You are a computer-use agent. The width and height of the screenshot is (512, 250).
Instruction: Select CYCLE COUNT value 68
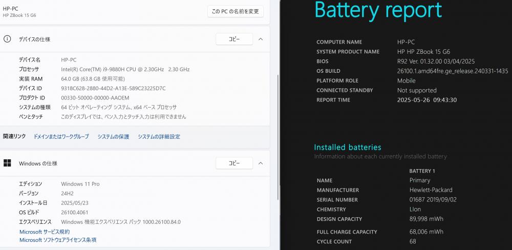tap(413, 241)
